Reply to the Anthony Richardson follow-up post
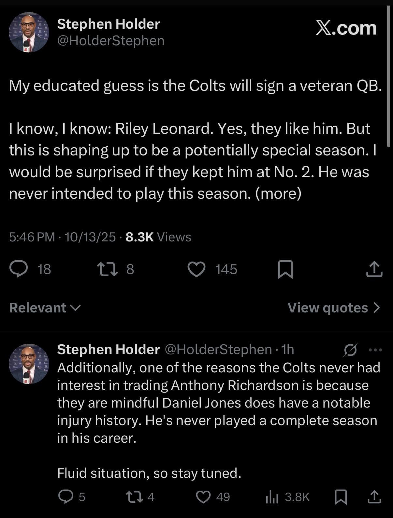This screenshot has width=393, height=518. coord(66,497)
